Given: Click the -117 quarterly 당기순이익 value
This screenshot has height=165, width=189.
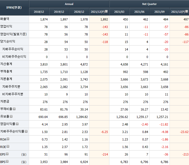Looking at the screenshot, I should point(185,42).
